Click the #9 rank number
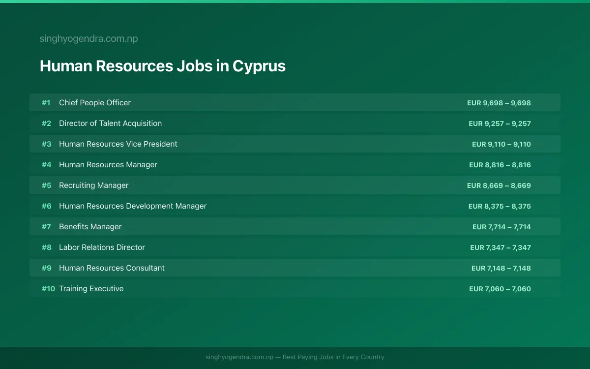590x369 pixels. (46, 268)
